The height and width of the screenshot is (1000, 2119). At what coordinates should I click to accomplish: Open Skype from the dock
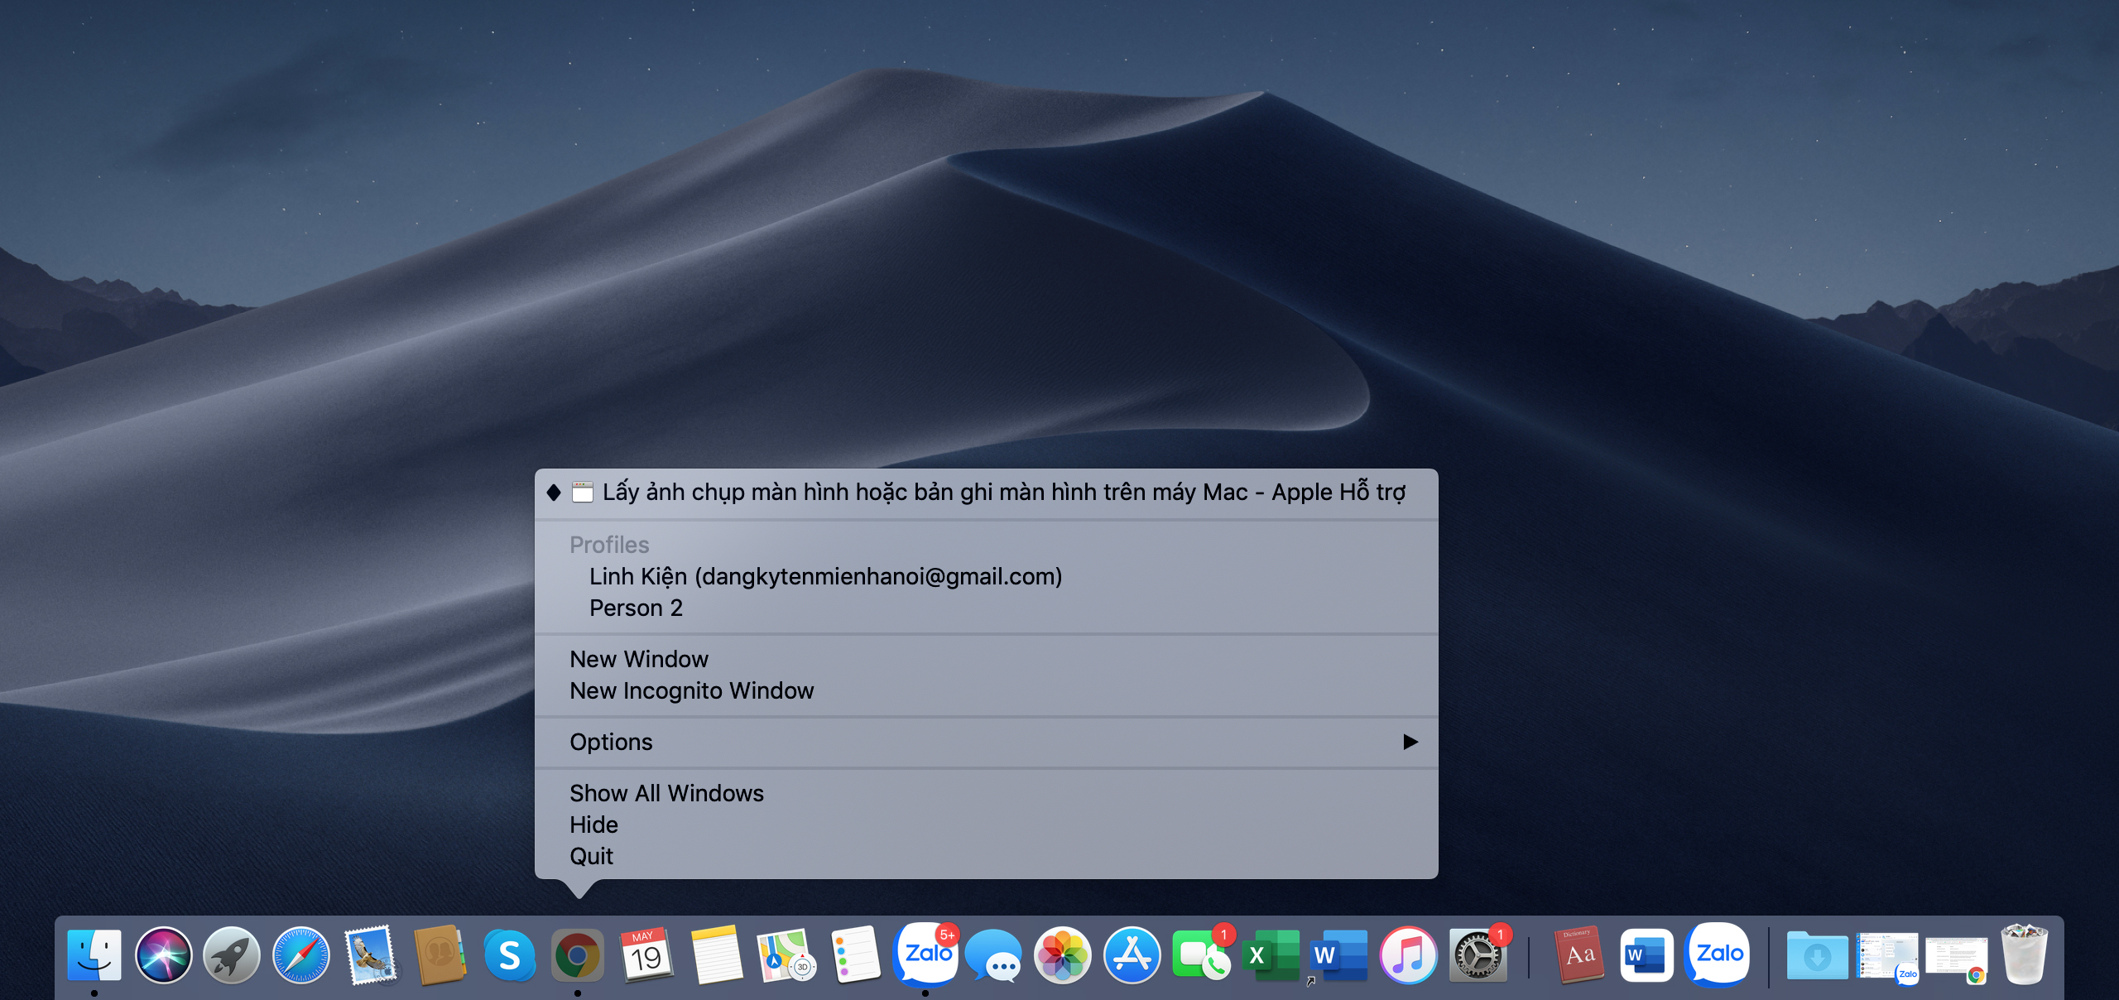click(509, 954)
